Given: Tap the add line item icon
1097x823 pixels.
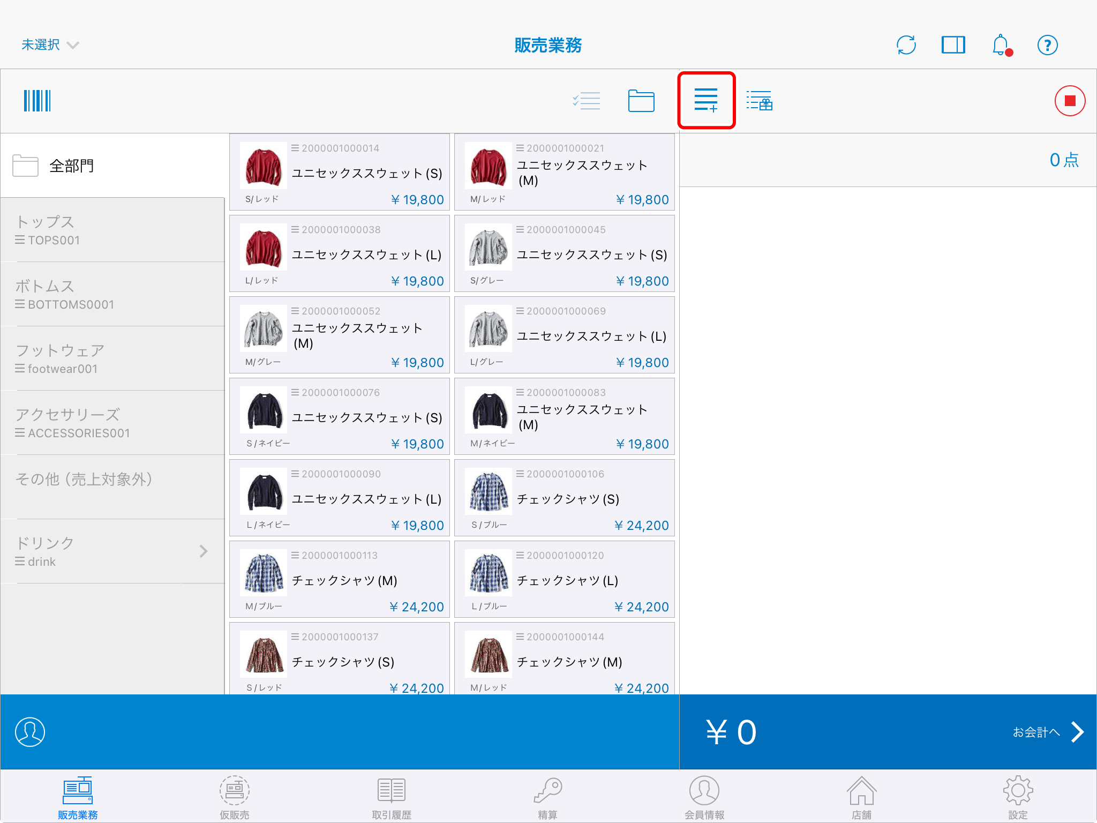Looking at the screenshot, I should point(706,100).
